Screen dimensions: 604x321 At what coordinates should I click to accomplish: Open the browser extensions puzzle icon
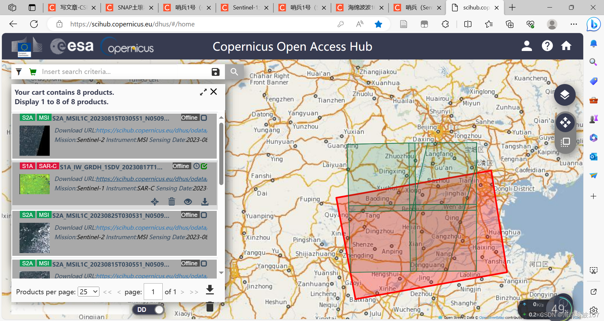coord(445,24)
